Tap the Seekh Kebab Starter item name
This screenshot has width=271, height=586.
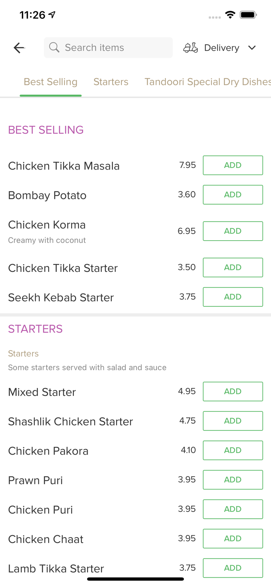(61, 297)
